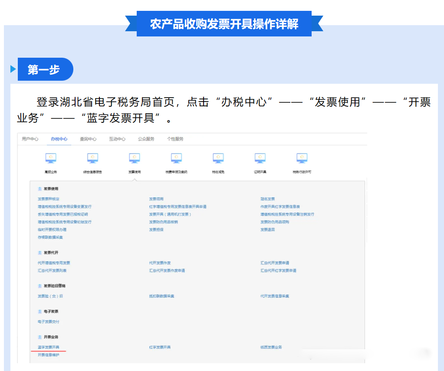The width and height of the screenshot is (444, 371).
Task: Open the 红字发票开具 link
Action: point(160,347)
